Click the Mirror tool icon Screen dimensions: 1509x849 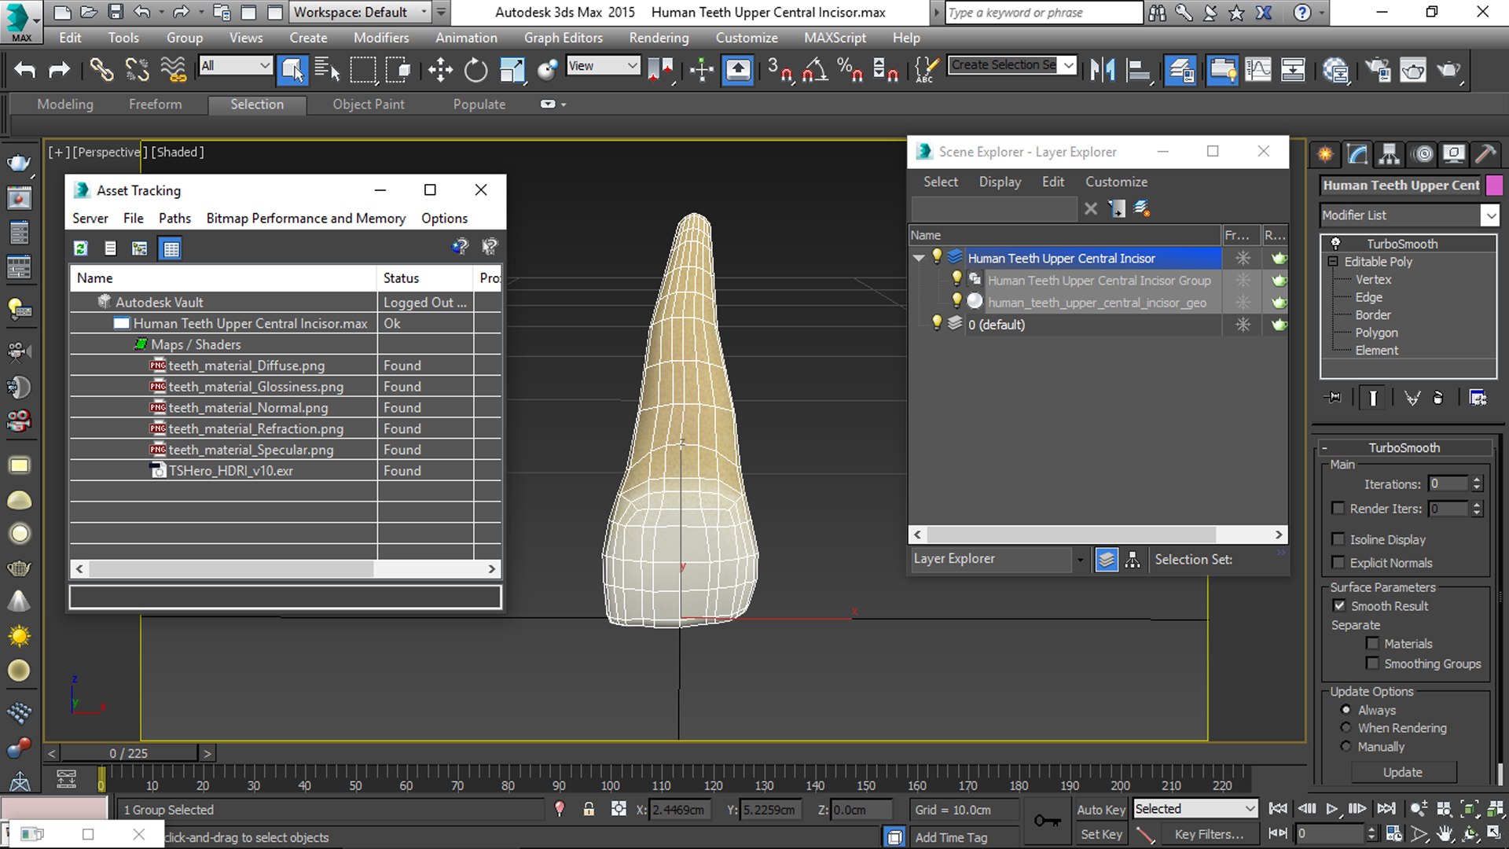[x=1102, y=70]
